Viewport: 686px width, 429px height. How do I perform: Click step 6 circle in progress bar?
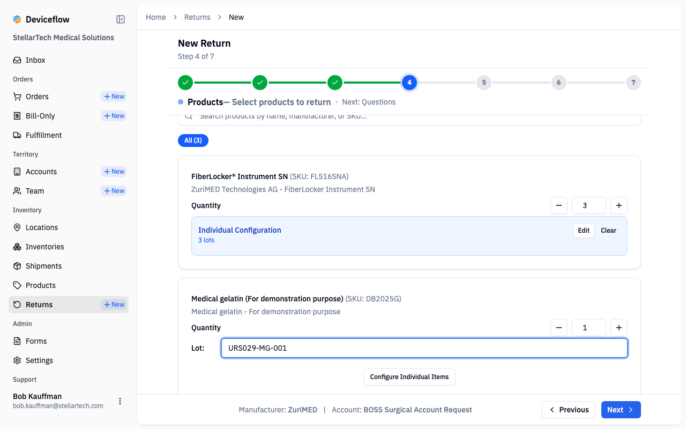coord(559,83)
